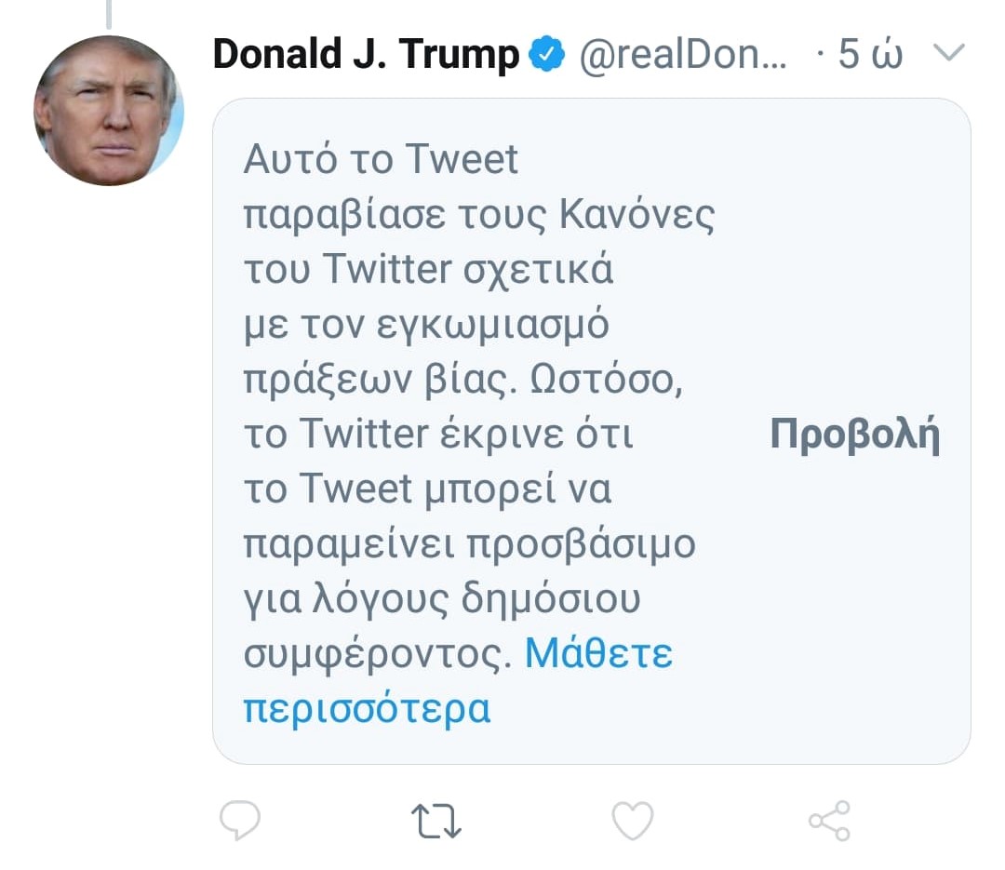This screenshot has width=1005, height=870.
Task: Click the notice's first line Αυτό το Tweet
Action: 381,160
